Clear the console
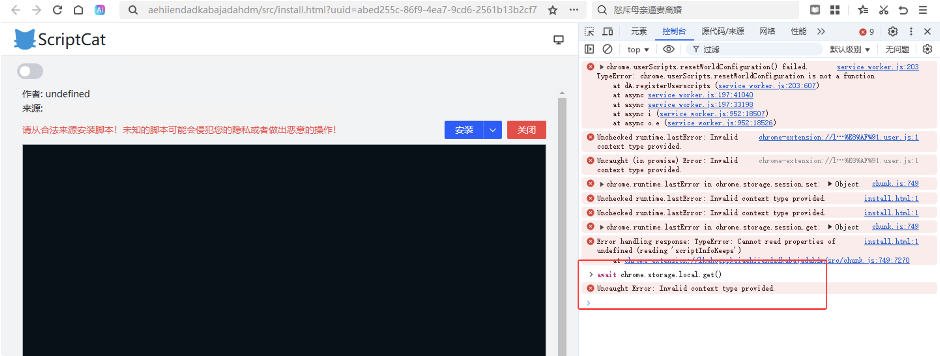Viewport: 940px width, 356px height. pos(607,49)
